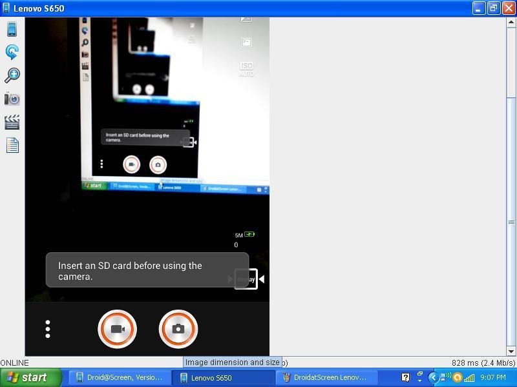This screenshot has height=387, width=517.
Task: Tap the orange video record button
Action: pos(118,329)
